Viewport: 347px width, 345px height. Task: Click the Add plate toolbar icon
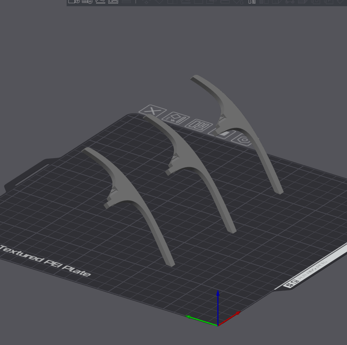pyautogui.click(x=87, y=2)
